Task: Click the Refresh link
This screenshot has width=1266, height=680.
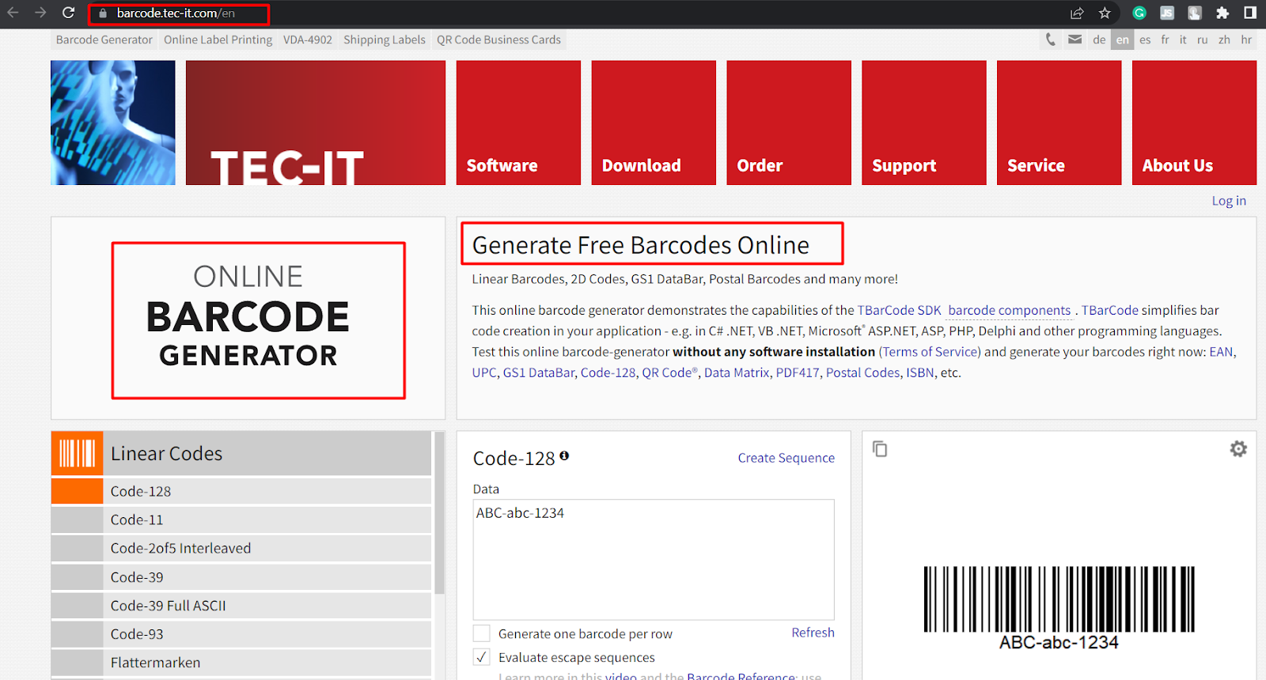Action: (x=813, y=633)
